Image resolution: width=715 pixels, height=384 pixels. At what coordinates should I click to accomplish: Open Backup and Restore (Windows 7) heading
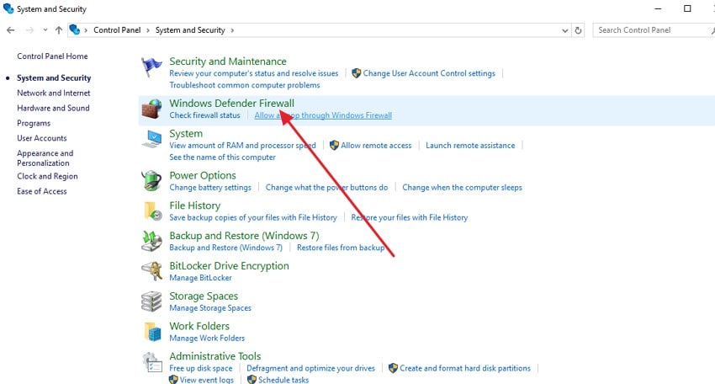245,236
